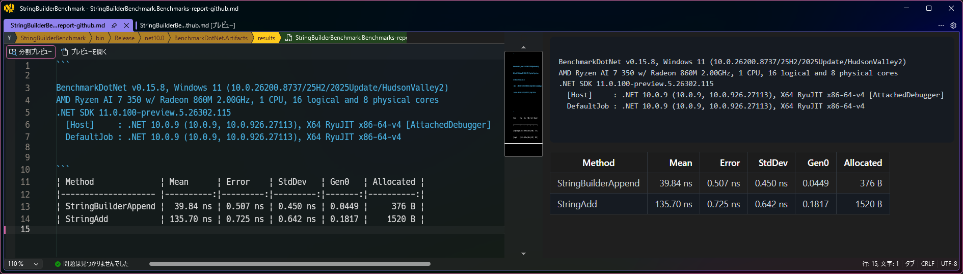Select the results breadcrumb folder

pos(266,38)
